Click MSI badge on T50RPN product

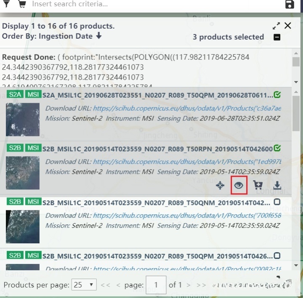[x=33, y=148]
